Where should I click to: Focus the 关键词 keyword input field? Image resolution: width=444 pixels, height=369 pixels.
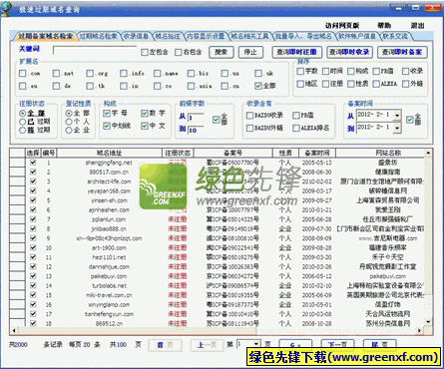click(95, 51)
